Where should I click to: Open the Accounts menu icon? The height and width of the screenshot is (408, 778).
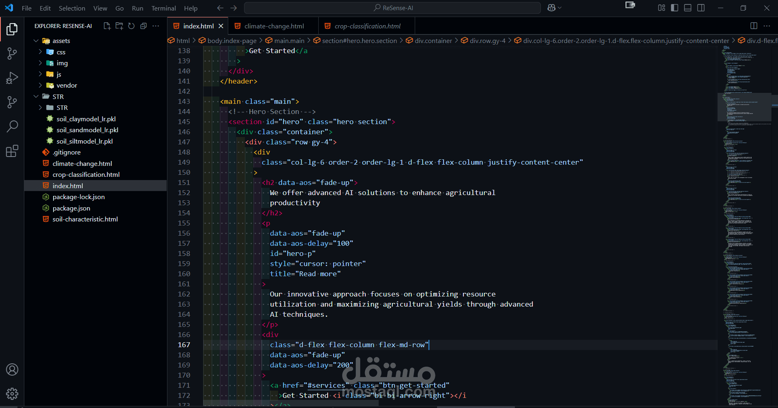(x=12, y=369)
